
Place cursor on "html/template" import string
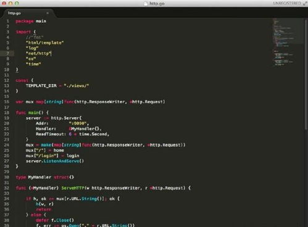point(44,43)
